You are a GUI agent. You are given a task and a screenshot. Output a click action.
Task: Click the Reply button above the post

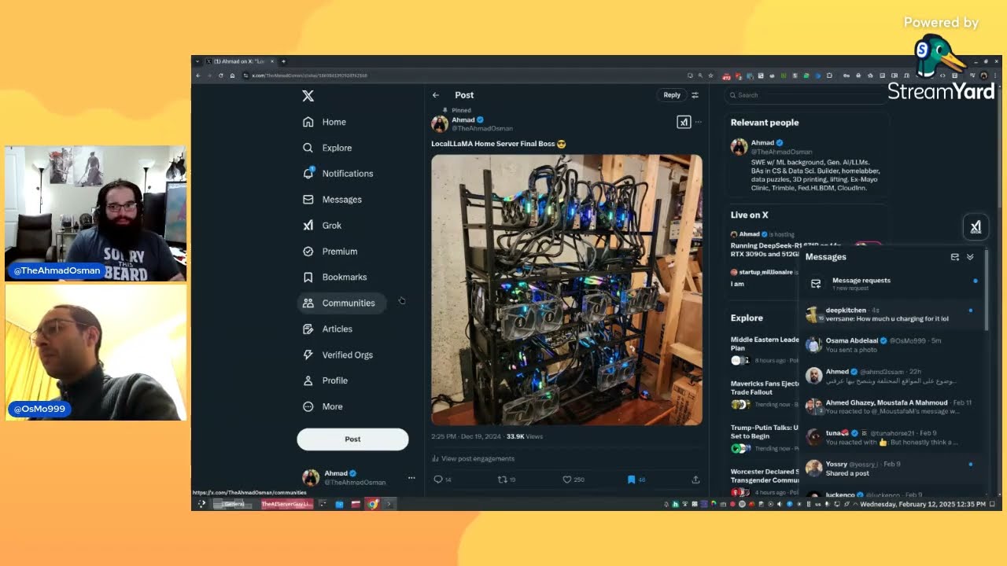(672, 95)
